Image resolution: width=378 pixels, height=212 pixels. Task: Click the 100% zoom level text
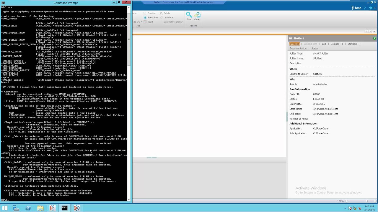340,201
